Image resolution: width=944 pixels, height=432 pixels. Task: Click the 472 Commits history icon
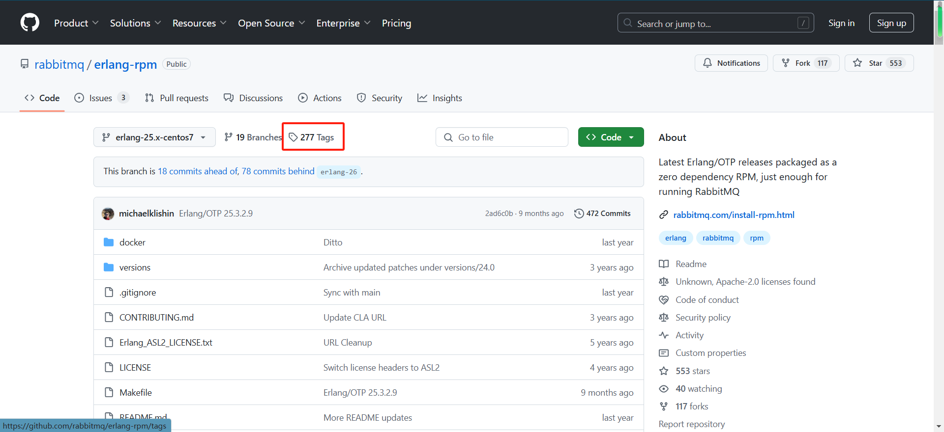tap(579, 214)
